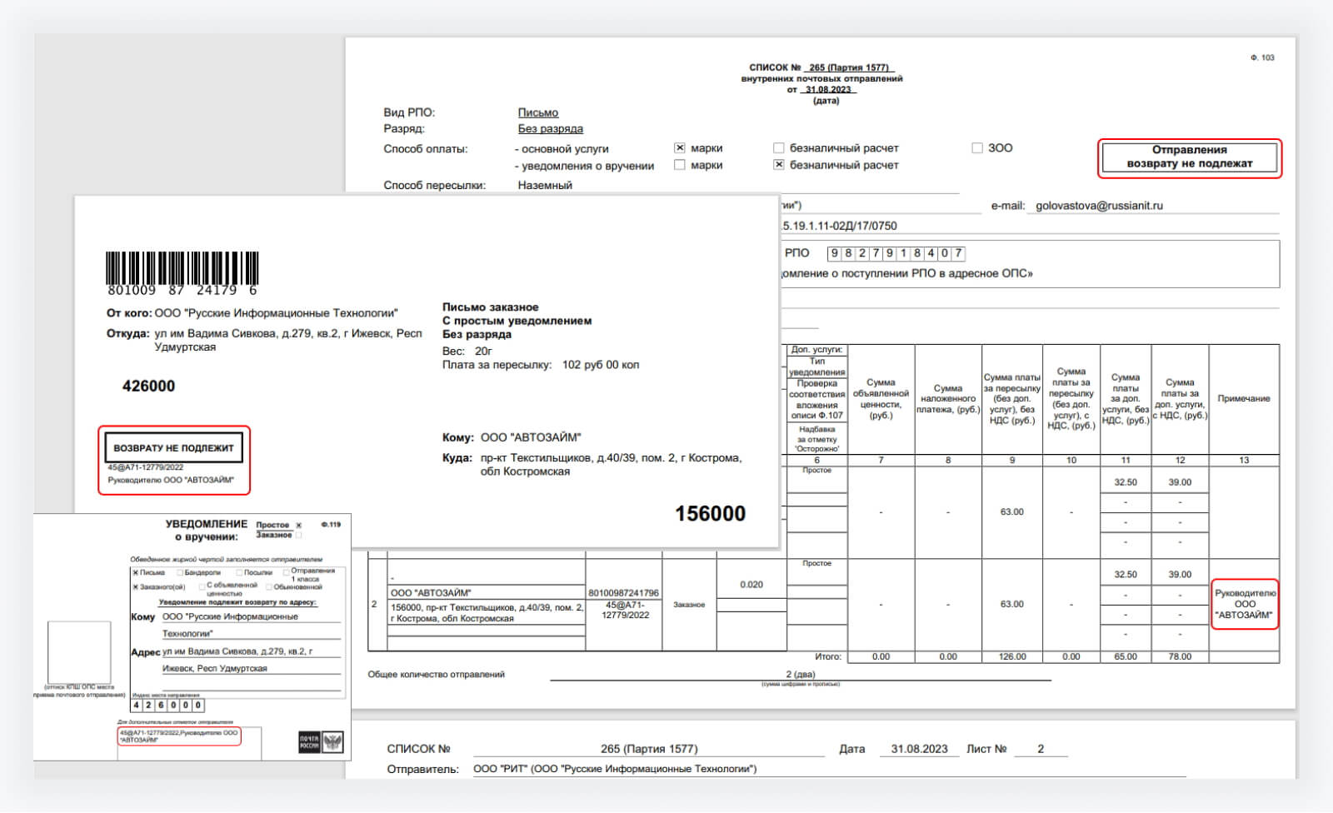Toggle the марки checkbox for уведомления о вручении
This screenshot has height=813, width=1333.
click(679, 165)
